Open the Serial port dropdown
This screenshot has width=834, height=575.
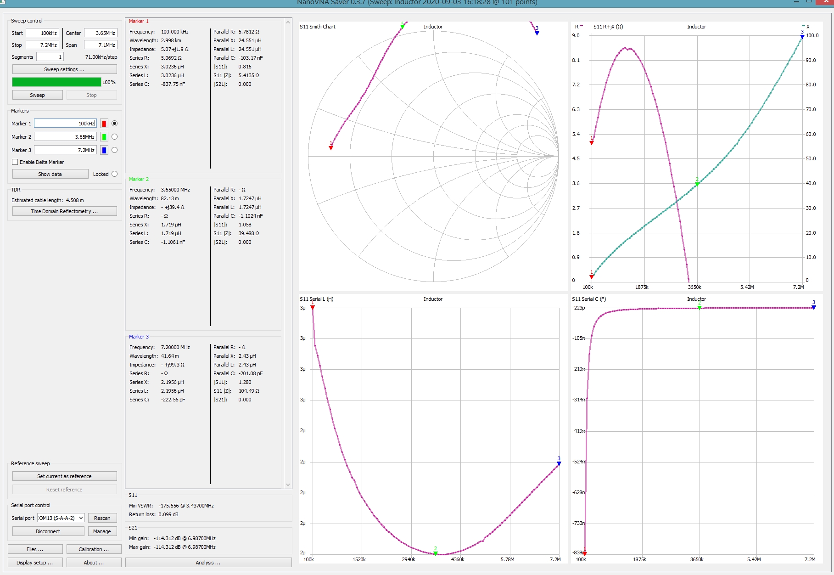tap(61, 518)
